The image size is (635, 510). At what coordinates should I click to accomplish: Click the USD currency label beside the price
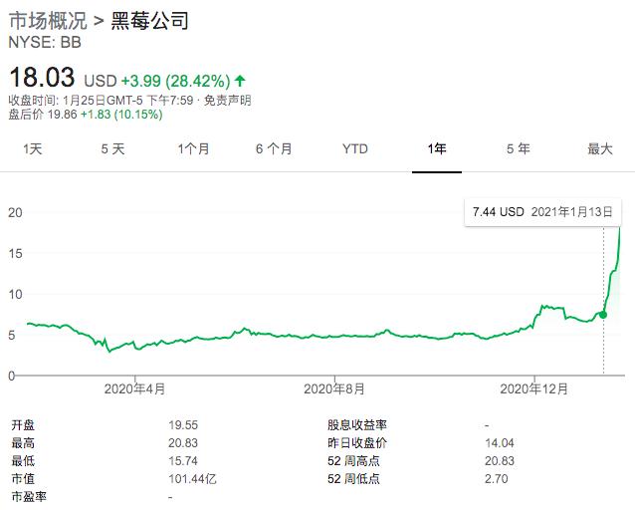(x=101, y=81)
